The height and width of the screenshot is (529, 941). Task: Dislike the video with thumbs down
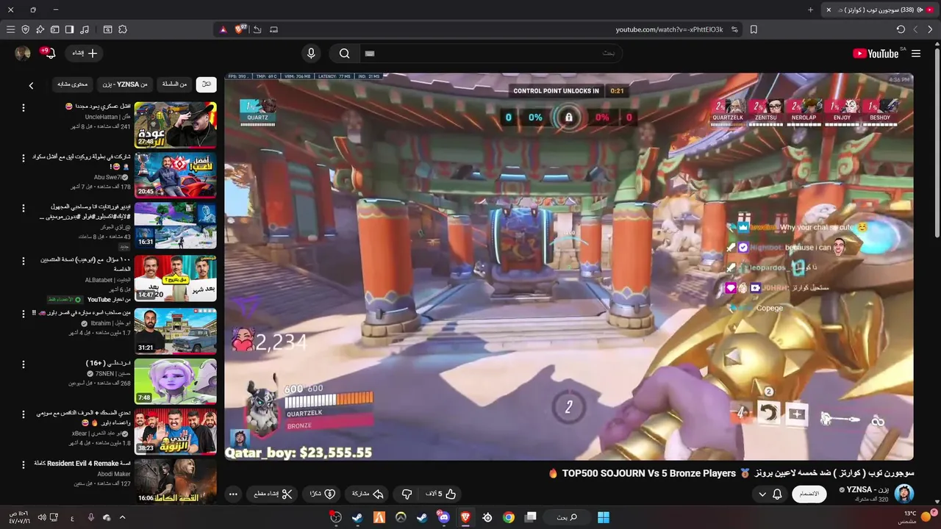(x=407, y=494)
